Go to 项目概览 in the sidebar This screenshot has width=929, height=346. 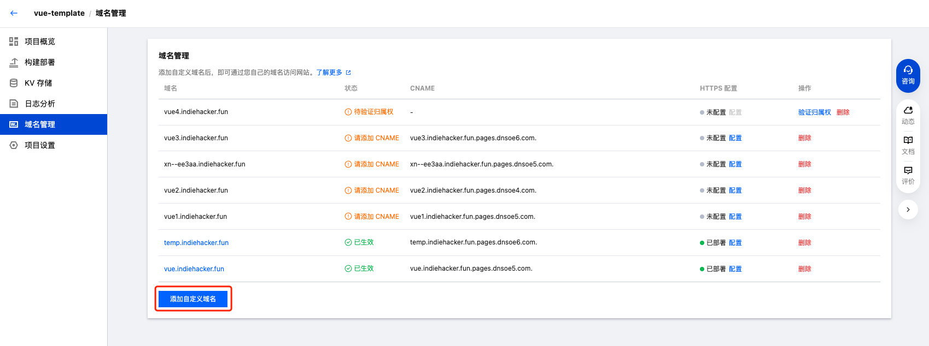39,41
